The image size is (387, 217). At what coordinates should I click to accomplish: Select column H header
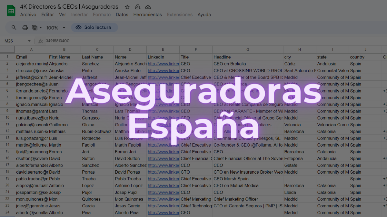click(300, 50)
